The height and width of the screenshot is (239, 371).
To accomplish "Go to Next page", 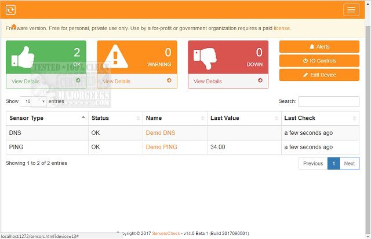I will coord(349,163).
